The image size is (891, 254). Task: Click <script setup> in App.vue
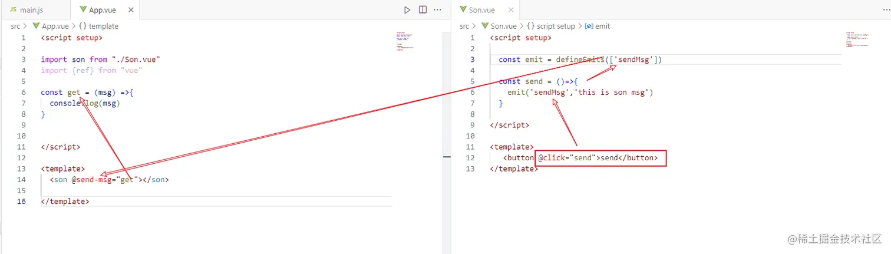point(72,38)
